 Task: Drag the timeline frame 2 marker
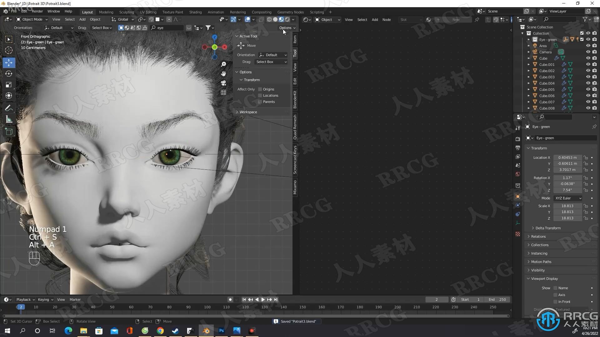click(x=20, y=306)
